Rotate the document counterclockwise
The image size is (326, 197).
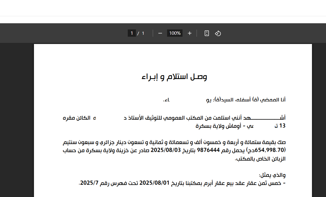click(x=218, y=33)
